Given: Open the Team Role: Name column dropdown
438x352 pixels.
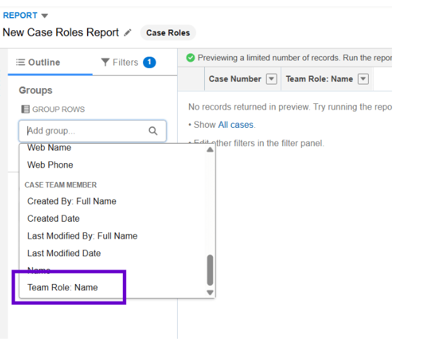Looking at the screenshot, I should click(362, 79).
